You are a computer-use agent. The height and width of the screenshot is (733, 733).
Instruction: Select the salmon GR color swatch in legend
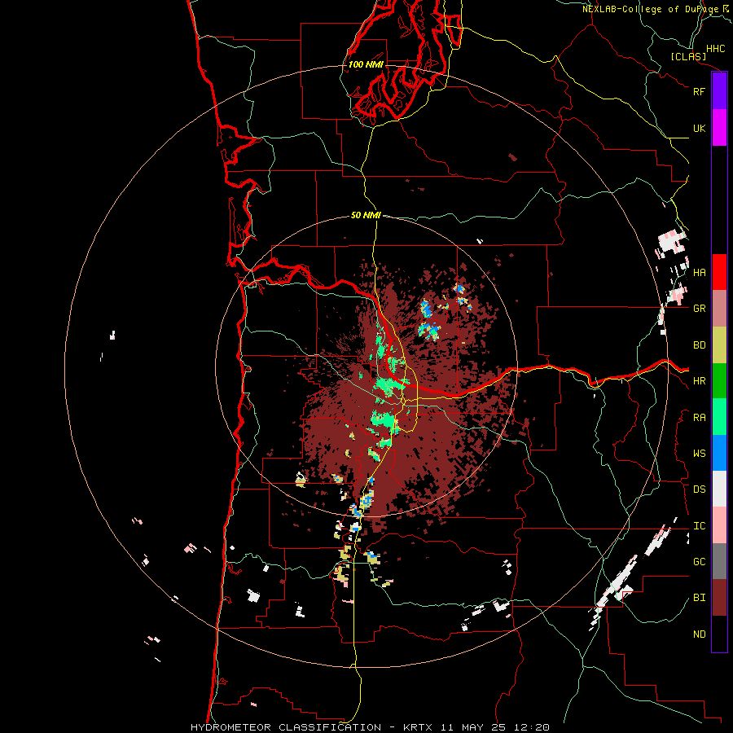pos(719,309)
